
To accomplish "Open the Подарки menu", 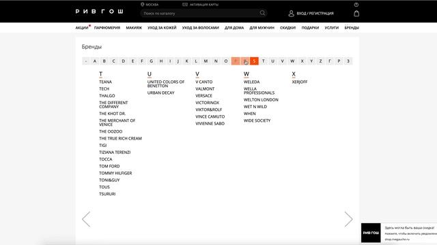I will tap(310, 28).
